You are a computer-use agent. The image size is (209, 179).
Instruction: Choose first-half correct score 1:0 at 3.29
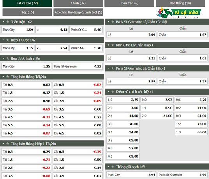(x=123, y=100)
